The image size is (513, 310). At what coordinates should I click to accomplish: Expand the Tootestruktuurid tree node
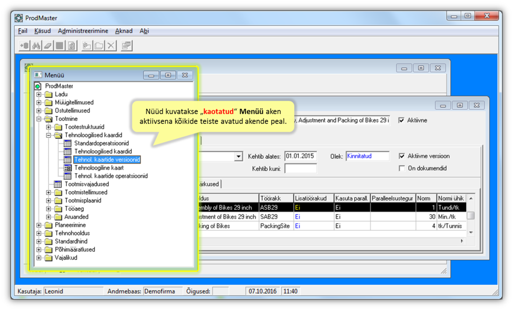coord(49,127)
